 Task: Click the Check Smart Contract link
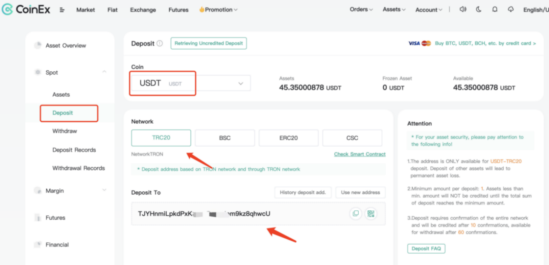coord(360,154)
